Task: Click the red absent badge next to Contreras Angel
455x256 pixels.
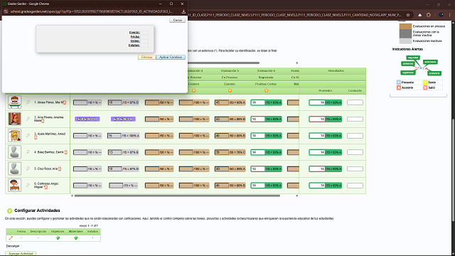Action: point(45,187)
